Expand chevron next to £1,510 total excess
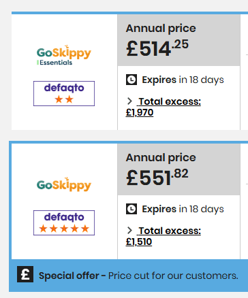Viewport: 248px width, 298px height. (x=129, y=231)
